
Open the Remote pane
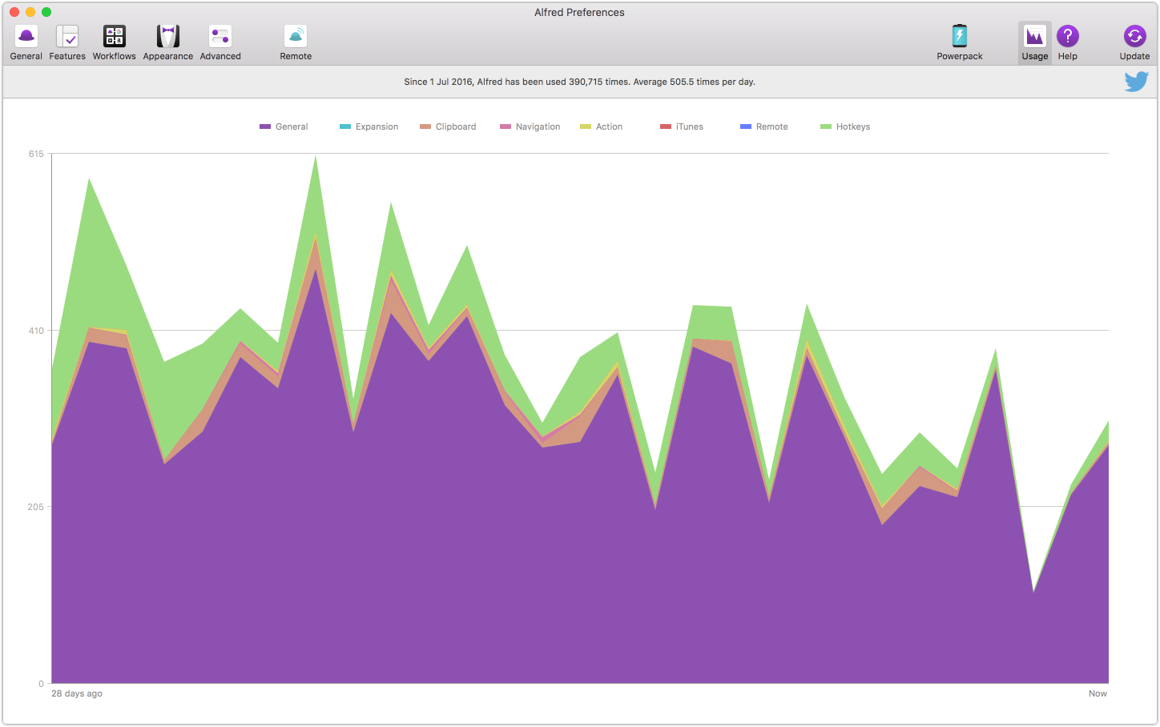click(296, 42)
